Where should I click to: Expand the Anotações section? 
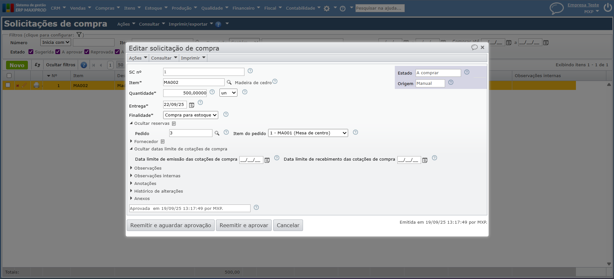coord(143,183)
